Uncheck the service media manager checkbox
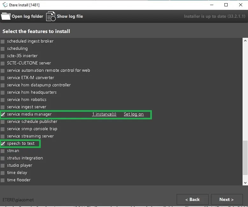 click(x=3, y=114)
